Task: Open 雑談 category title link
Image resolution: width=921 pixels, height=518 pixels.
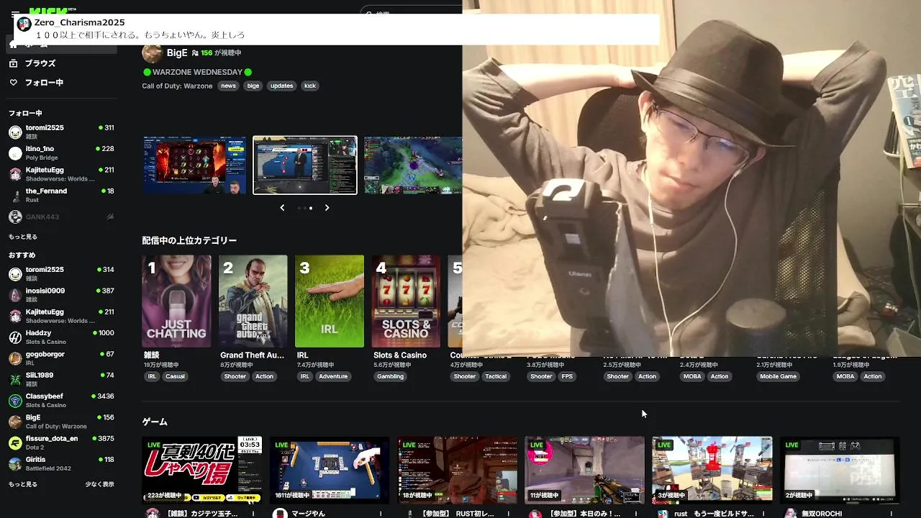Action: [x=151, y=355]
